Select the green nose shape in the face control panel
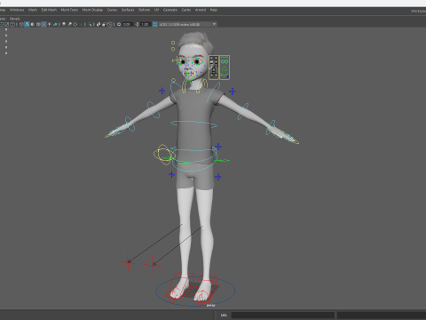Image resolution: width=426 pixels, height=320 pixels. click(225, 68)
